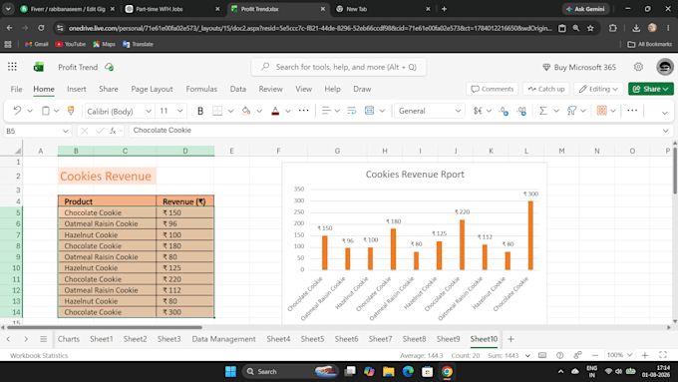678x382 pixels.
Task: Open the File menu
Action: click(16, 89)
